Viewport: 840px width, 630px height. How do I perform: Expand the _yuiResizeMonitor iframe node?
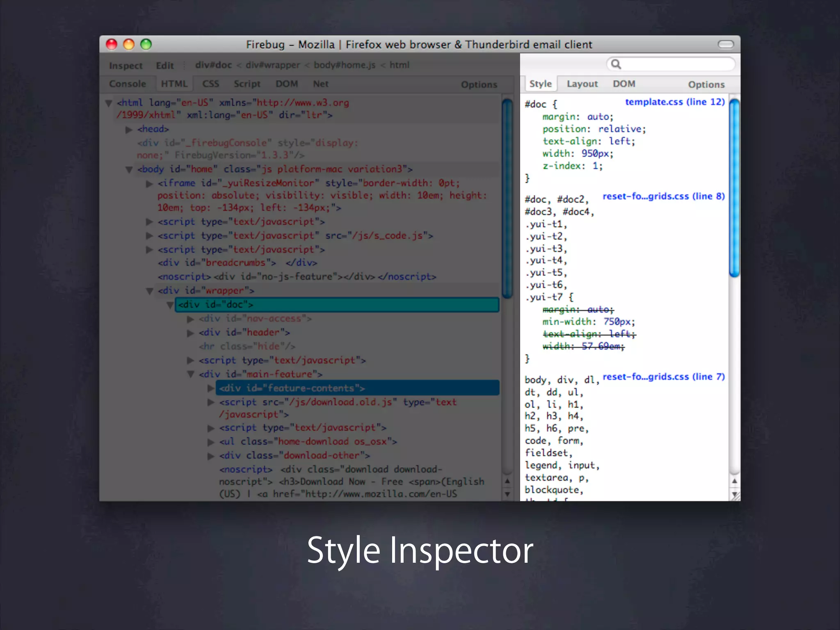(x=149, y=184)
